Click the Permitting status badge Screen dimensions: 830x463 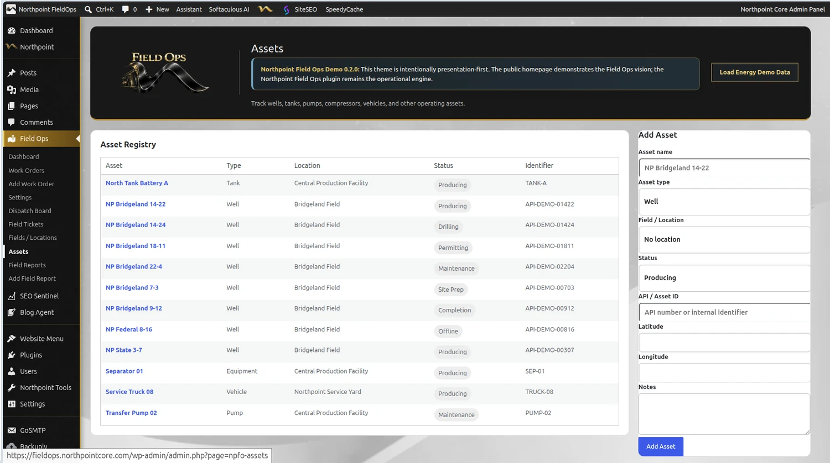453,248
